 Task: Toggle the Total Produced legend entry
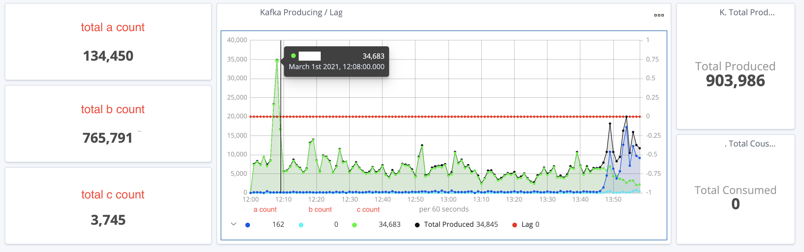(x=456, y=224)
